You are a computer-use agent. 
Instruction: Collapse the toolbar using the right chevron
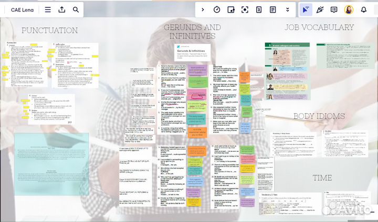tap(203, 9)
